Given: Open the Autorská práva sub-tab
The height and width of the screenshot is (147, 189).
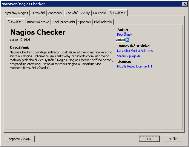Looking at the screenshot, I should 38,22.
